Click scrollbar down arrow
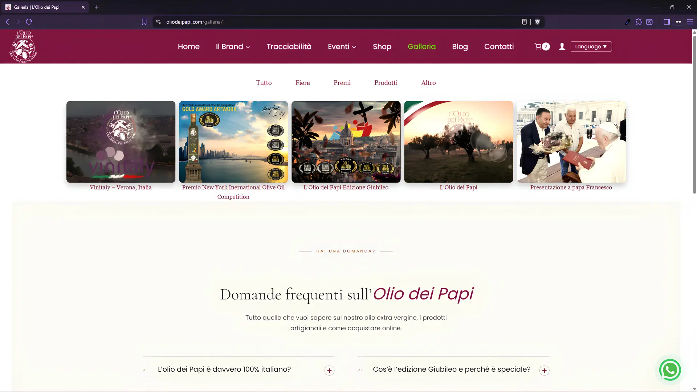The image size is (697, 392). (x=694, y=389)
